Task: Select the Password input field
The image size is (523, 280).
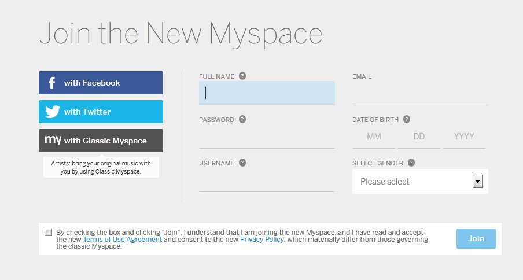Action: point(267,137)
